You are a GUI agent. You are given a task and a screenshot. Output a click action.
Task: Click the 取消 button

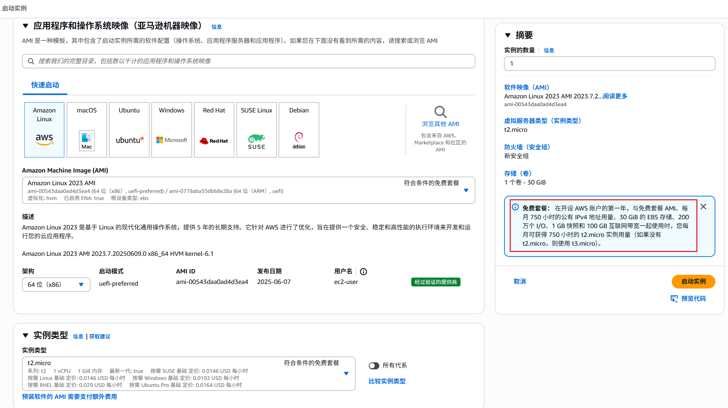point(520,281)
